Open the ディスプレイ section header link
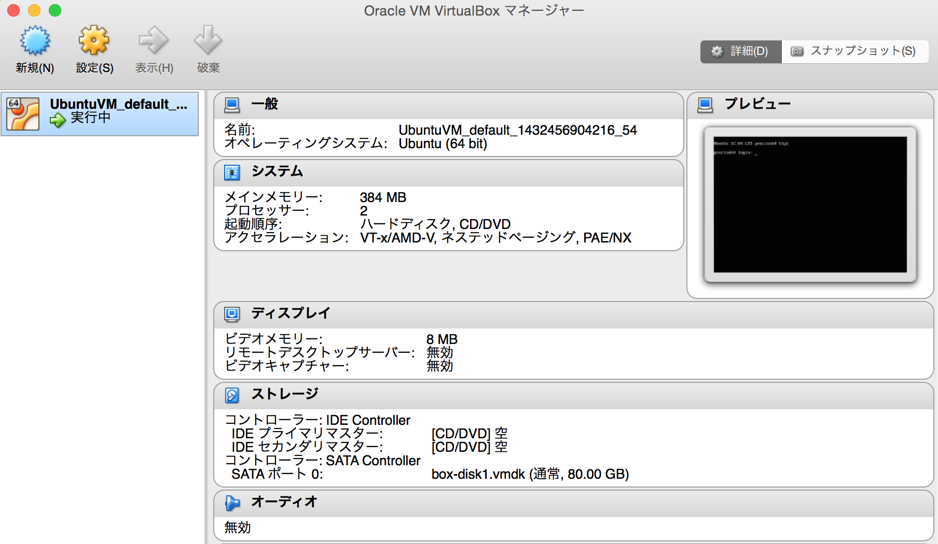The width and height of the screenshot is (938, 544). 291,313
